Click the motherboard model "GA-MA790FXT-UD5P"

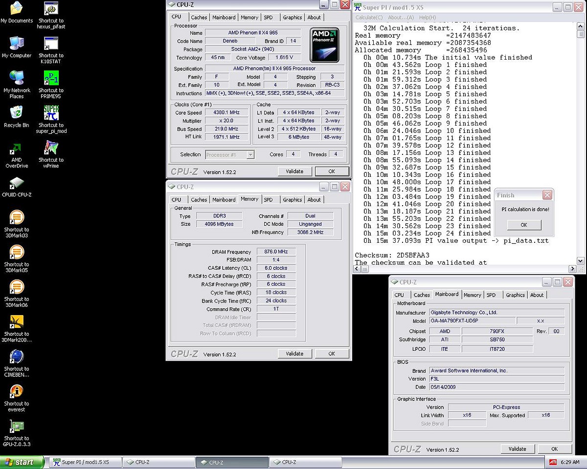coord(472,321)
